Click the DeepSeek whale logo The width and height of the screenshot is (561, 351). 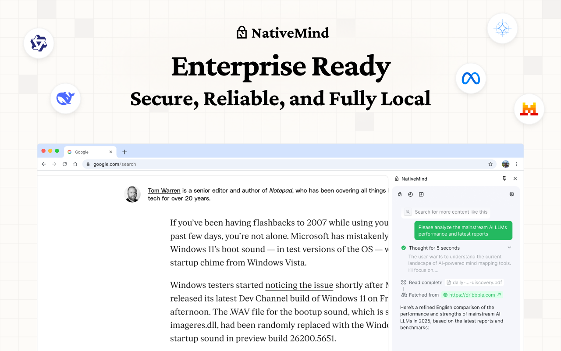[x=65, y=98]
